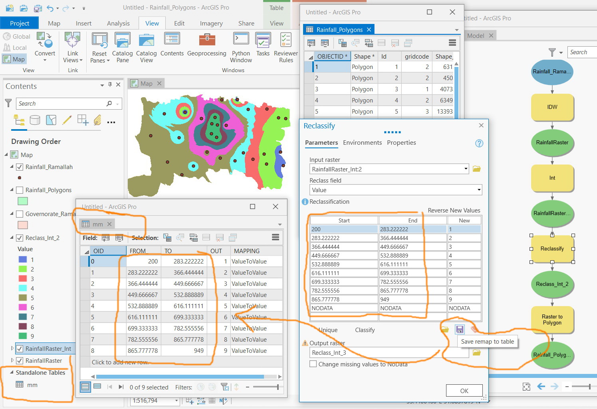This screenshot has width=597, height=409.
Task: Expand the RainfallRaster layer
Action: 12,360
